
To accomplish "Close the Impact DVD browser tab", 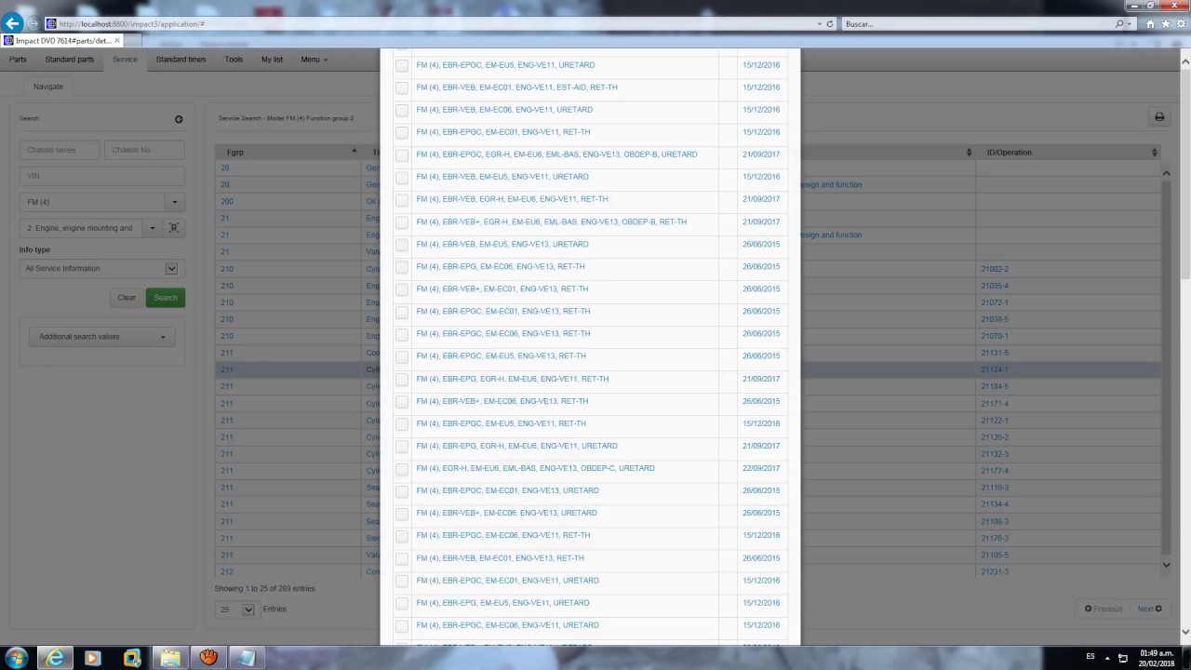I will (117, 41).
